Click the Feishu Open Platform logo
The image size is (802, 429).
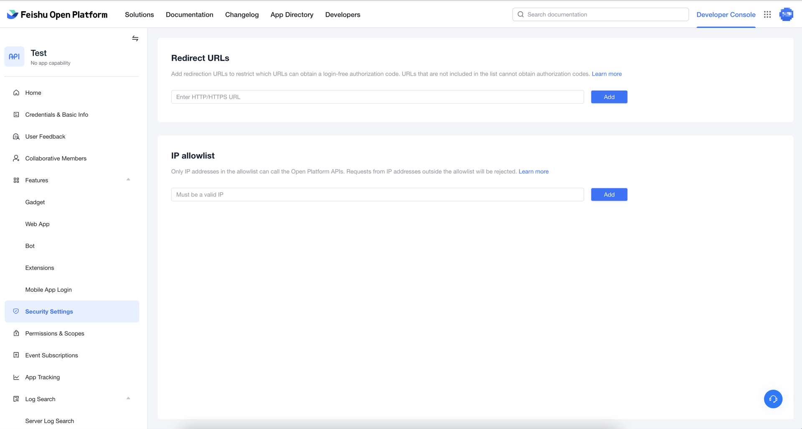pos(57,15)
